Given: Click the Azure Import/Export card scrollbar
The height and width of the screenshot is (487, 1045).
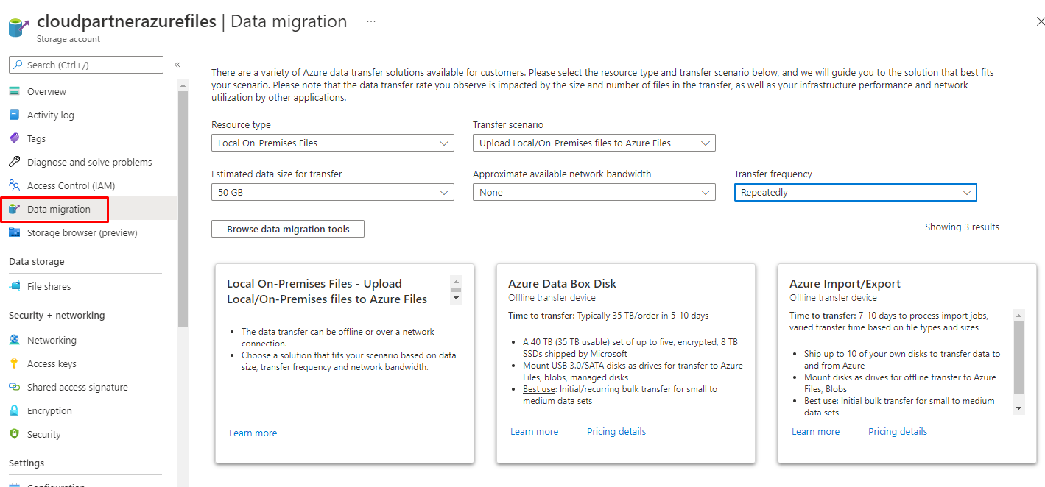Looking at the screenshot, I should point(1018,360).
